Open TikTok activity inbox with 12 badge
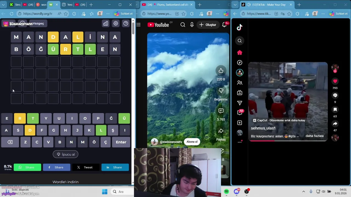351x197 pixels. pyautogui.click(x=240, y=112)
